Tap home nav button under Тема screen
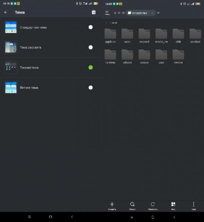The width and height of the screenshot is (204, 222). click(51, 217)
